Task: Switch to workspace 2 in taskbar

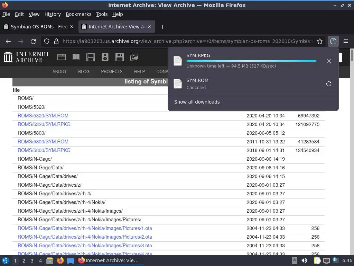Action: pyautogui.click(x=24, y=261)
